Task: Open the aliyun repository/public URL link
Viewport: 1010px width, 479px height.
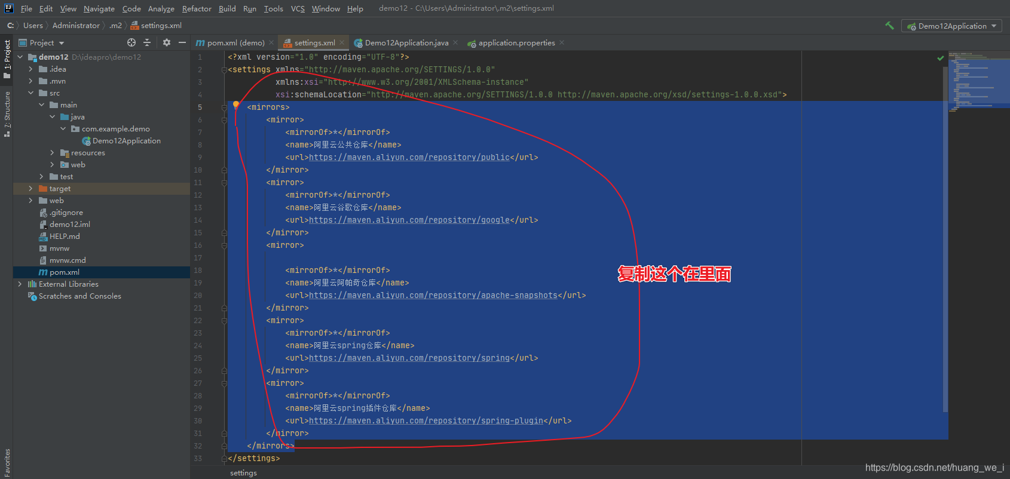Action: click(x=409, y=157)
